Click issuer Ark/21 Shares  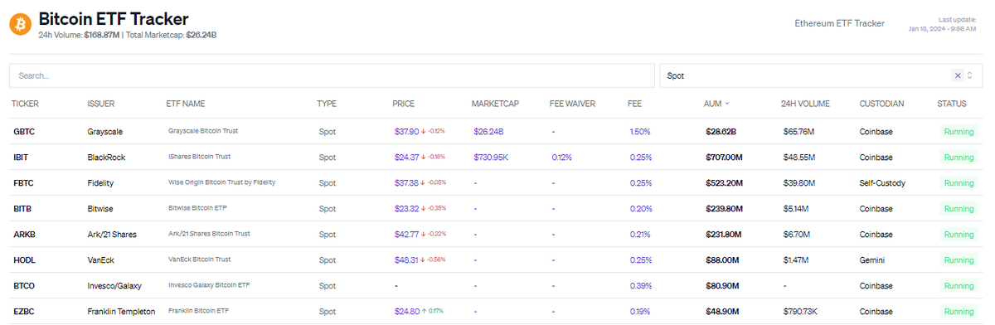(112, 235)
